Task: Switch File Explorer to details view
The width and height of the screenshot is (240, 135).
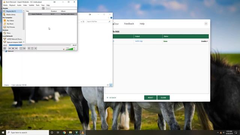Action: tap(108, 85)
